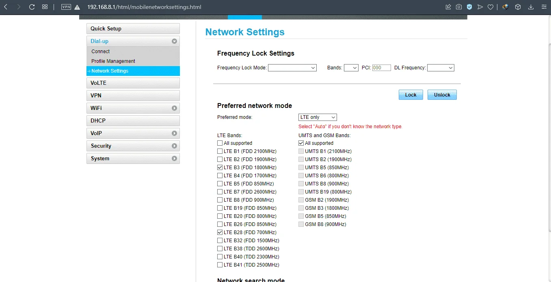Uncheck LTE B28 (FDD 700MHz)

(220, 232)
